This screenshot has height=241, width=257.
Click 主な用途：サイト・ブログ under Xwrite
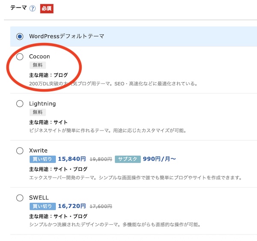pyautogui.click(x=58, y=169)
